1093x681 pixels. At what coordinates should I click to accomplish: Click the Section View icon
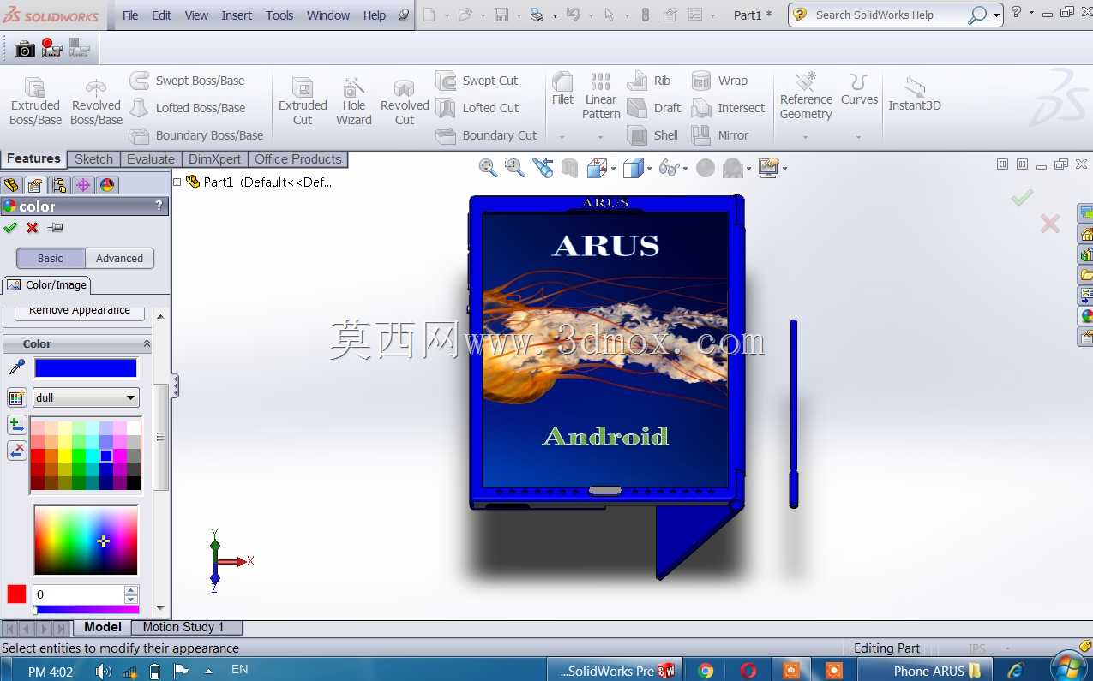[x=569, y=168]
